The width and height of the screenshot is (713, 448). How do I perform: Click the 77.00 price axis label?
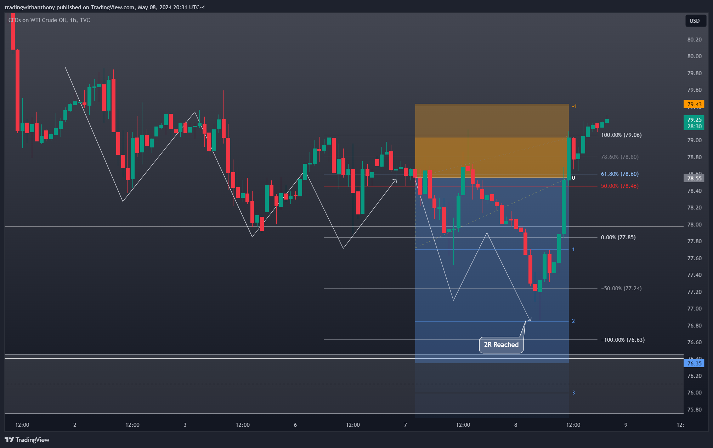[x=694, y=309]
